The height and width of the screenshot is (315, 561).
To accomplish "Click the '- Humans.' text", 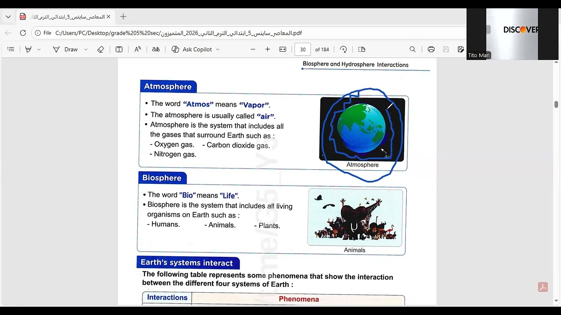I will [x=163, y=224].
